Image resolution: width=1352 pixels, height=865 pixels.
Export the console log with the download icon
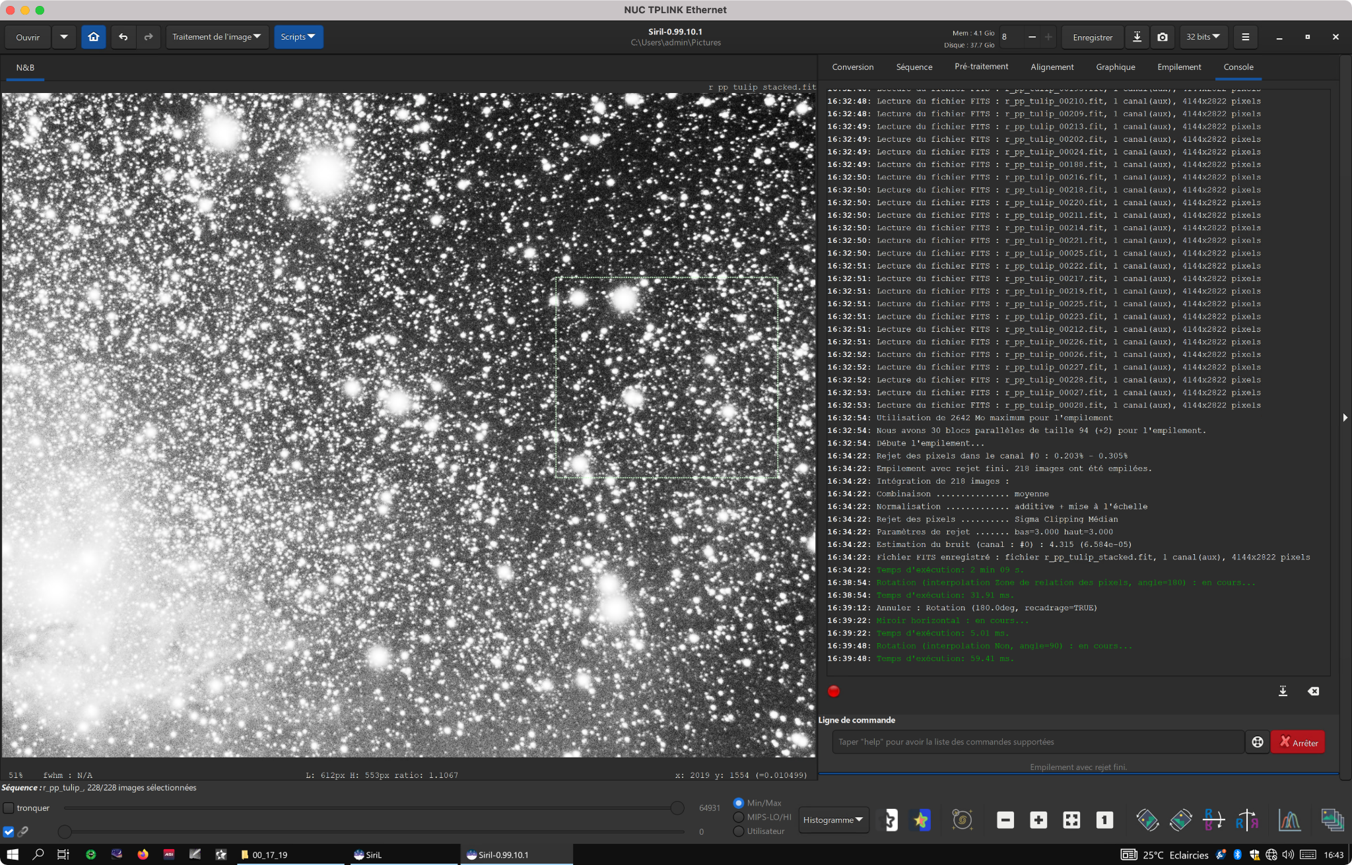[x=1283, y=691]
